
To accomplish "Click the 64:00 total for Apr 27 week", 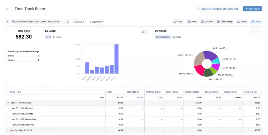I will tap(120, 103).
